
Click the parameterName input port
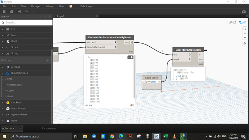(101, 47)
